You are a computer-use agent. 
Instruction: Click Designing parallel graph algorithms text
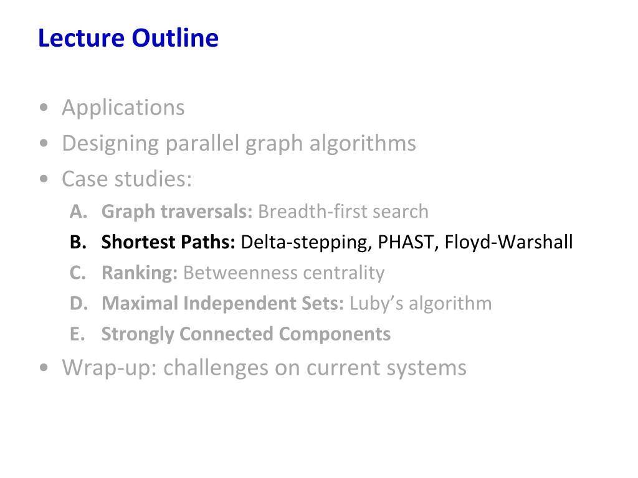coord(239,144)
